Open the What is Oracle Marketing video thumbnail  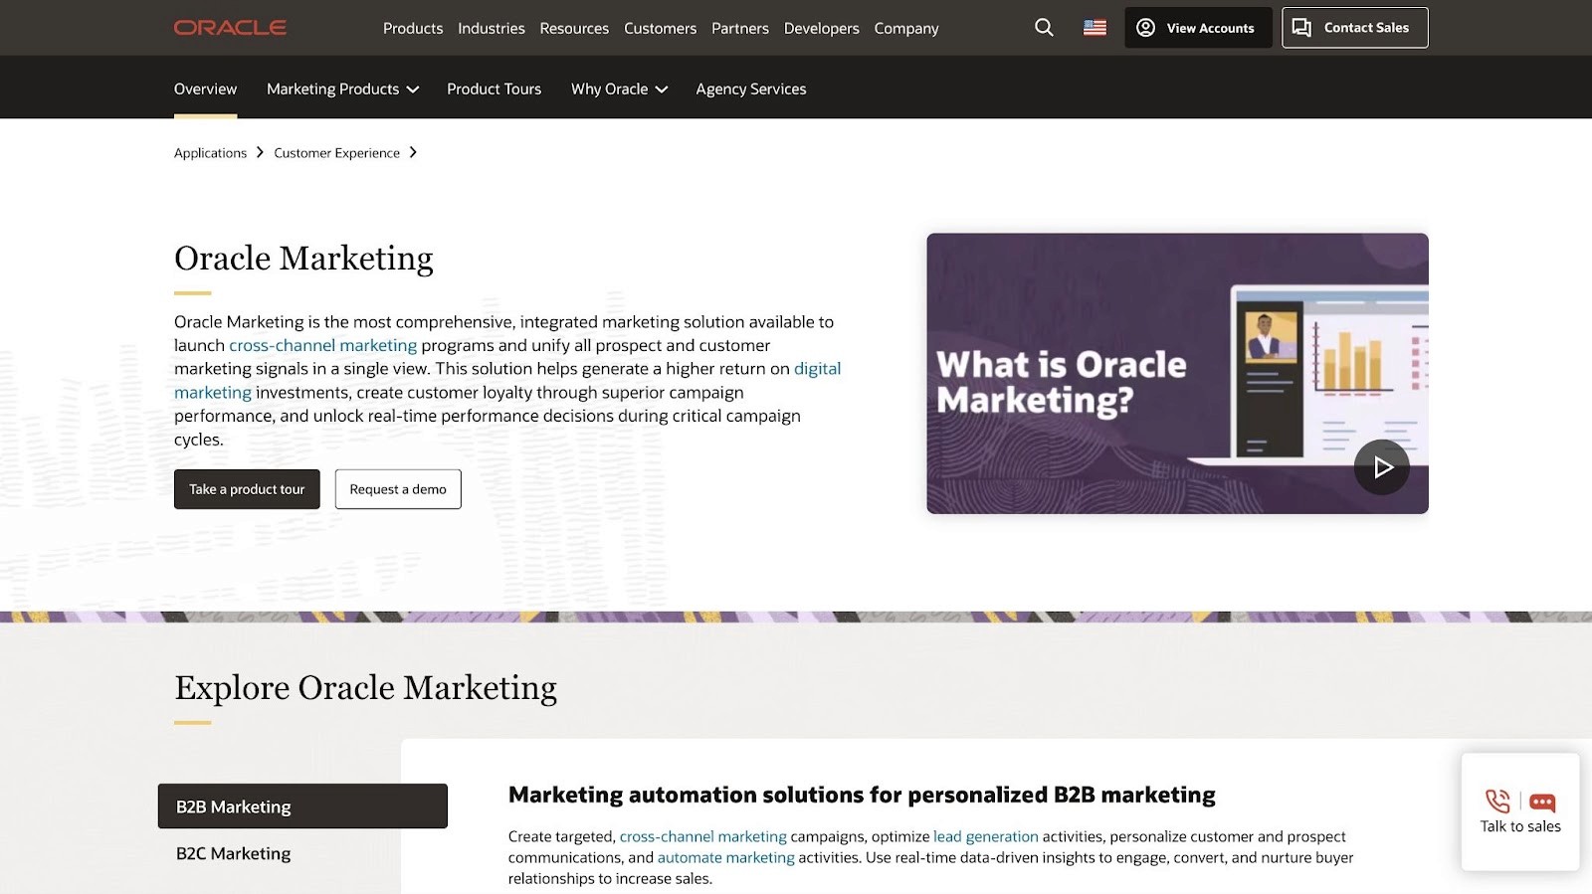[1177, 374]
